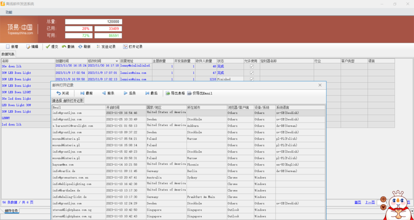Viewport: 414px width, 220px height.
Task: Sort open records by 国家/地区 column header
Action: pyautogui.click(x=166, y=107)
